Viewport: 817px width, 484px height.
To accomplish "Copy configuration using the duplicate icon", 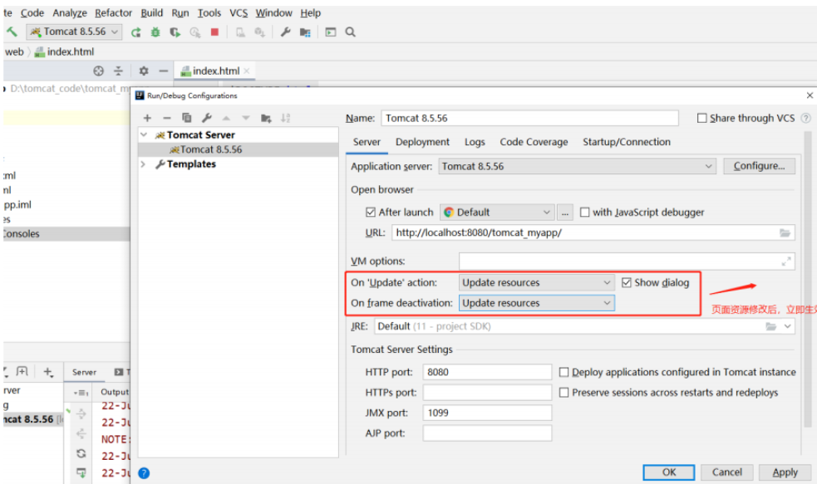I will tap(186, 118).
